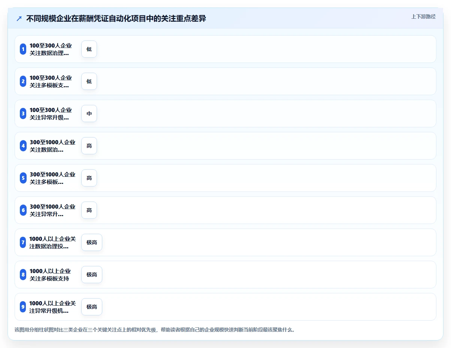Click number badge 5
Image resolution: width=451 pixels, height=348 pixels.
[x=23, y=178]
